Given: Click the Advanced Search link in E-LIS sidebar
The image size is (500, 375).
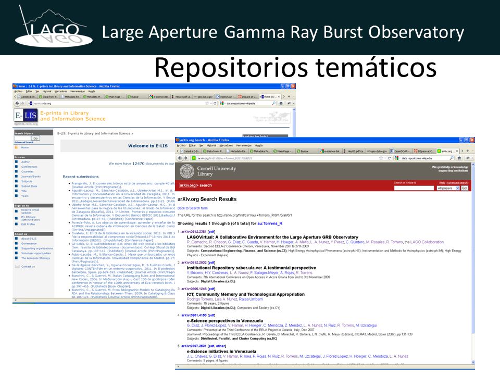Looking at the screenshot, I should coord(23,142).
